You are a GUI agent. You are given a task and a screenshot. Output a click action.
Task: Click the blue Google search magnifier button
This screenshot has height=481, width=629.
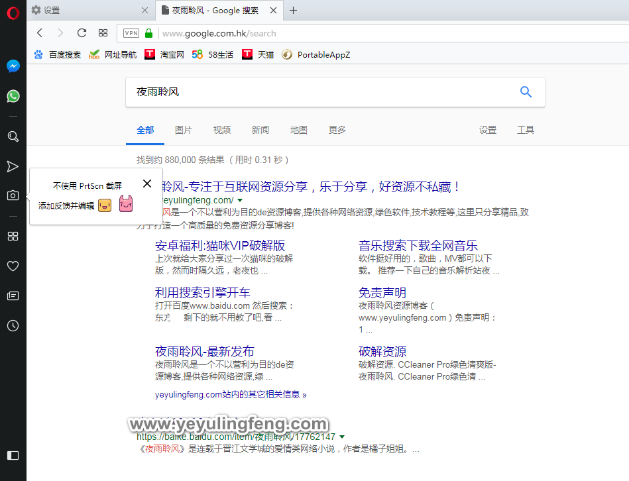[x=526, y=92]
